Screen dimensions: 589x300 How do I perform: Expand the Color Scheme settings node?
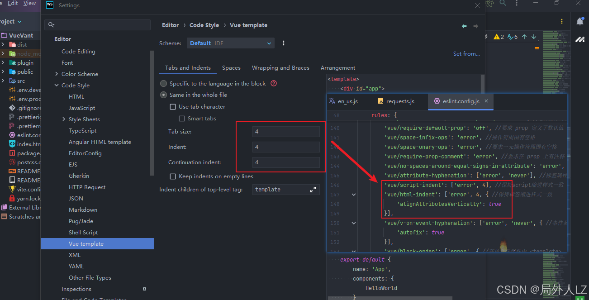[57, 74]
